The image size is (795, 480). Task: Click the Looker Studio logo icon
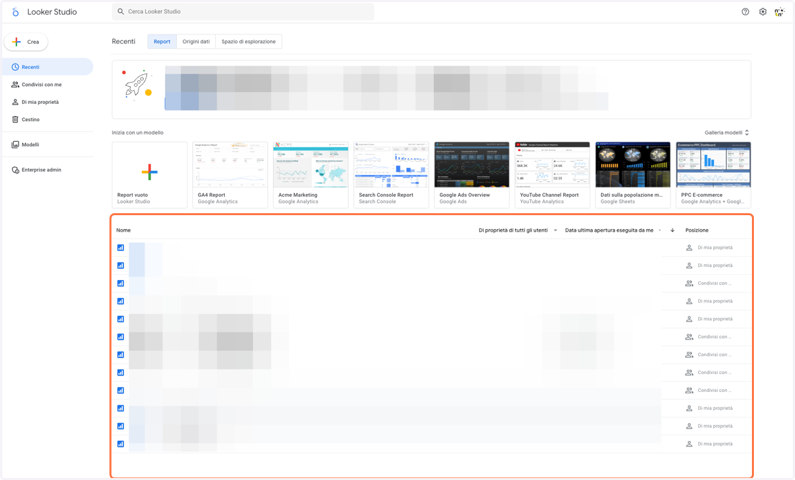click(15, 12)
